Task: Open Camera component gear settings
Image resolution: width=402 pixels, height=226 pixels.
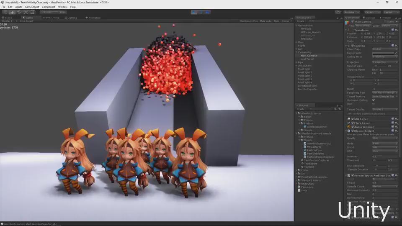Action: point(396,46)
